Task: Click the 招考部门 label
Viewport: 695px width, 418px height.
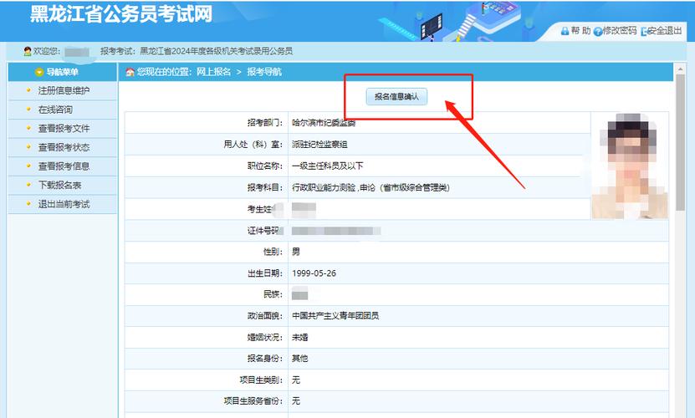Action: 265,123
